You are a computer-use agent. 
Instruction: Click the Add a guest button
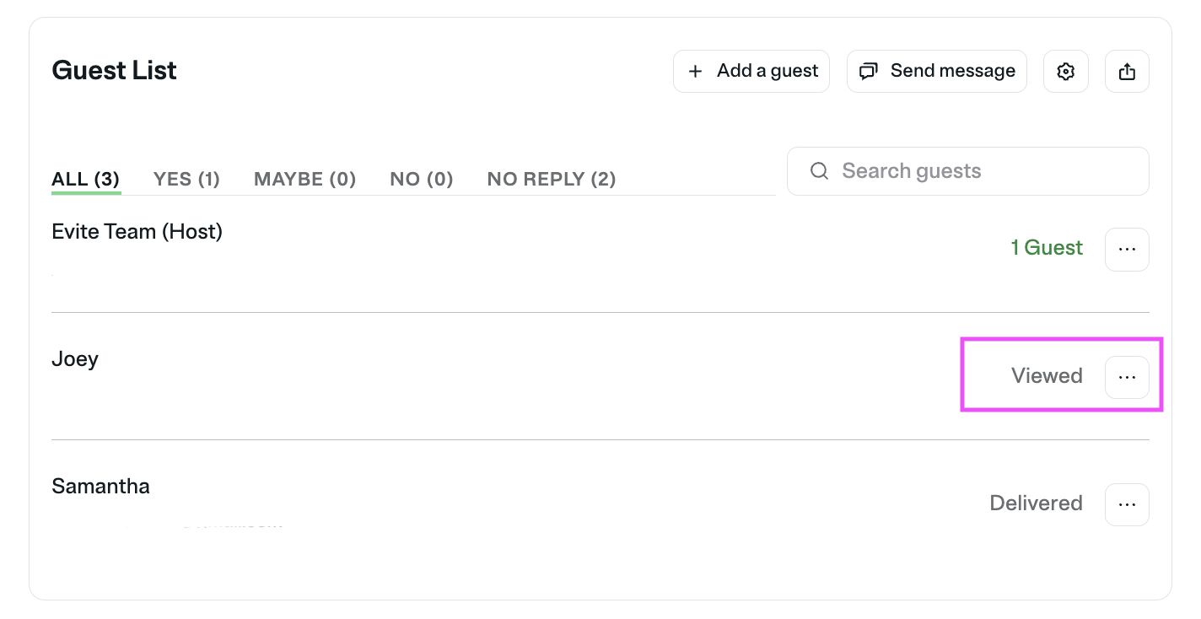point(751,72)
